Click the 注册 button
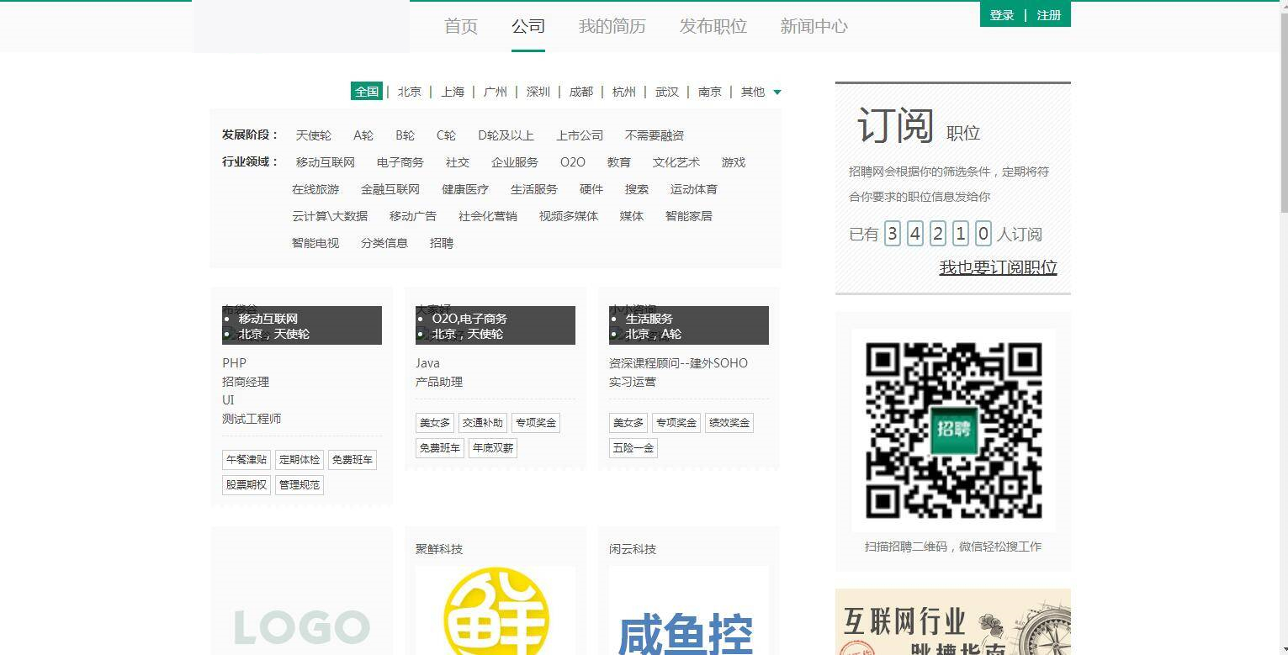The image size is (1288, 655). point(1050,14)
